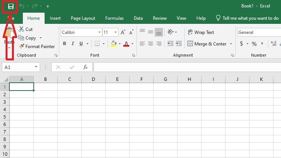Click the Select All corner triangle
281x158 pixels.
(x=6, y=79)
